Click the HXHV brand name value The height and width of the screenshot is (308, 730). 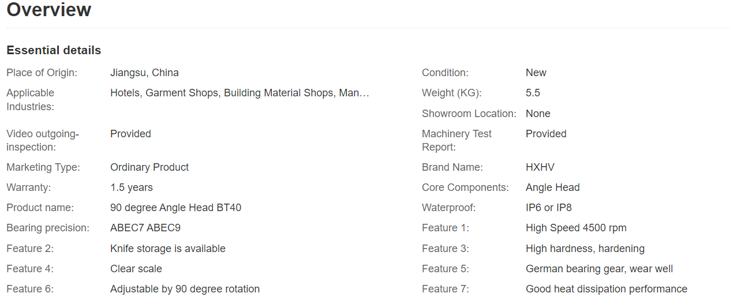540,167
